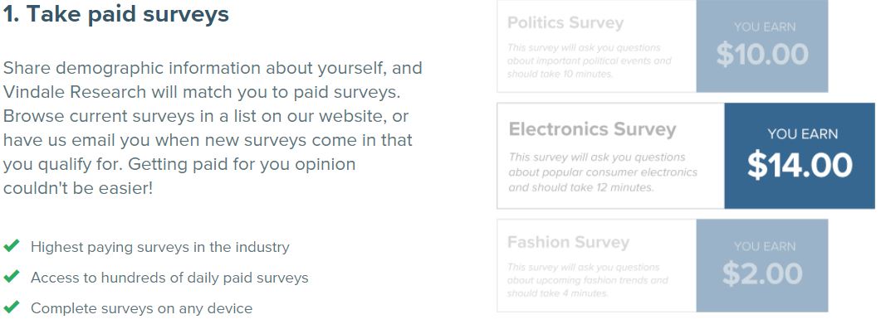
Task: Click the 'YOU EARN' label above $14.00
Action: coord(802,134)
